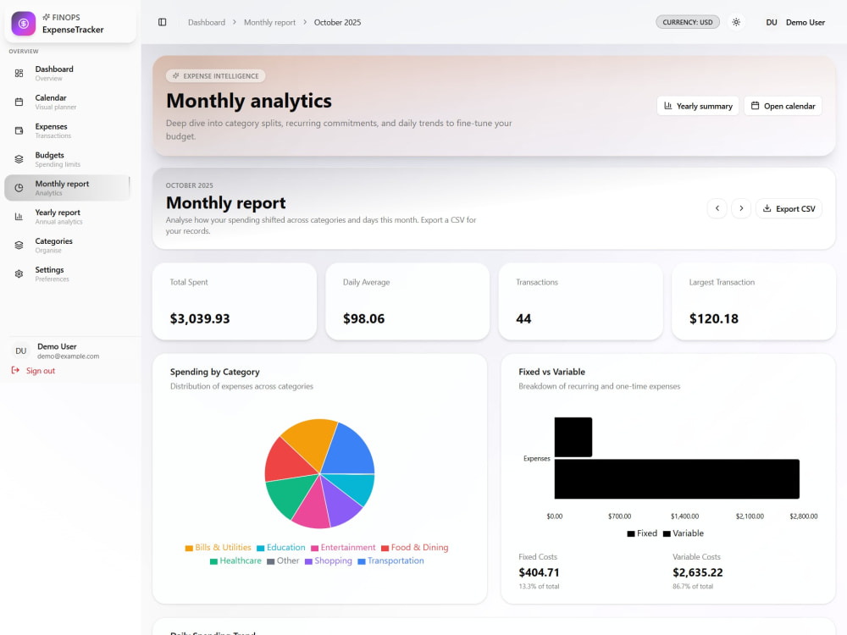Toggle the sidebar panel icon
This screenshot has width=847, height=635.
point(162,22)
